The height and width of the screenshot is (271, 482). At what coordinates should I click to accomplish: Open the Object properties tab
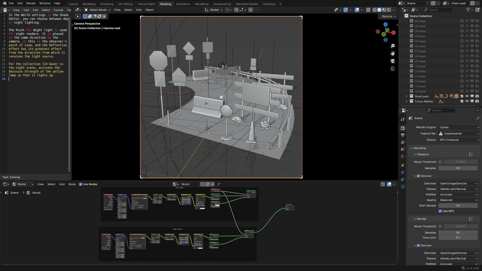403,165
